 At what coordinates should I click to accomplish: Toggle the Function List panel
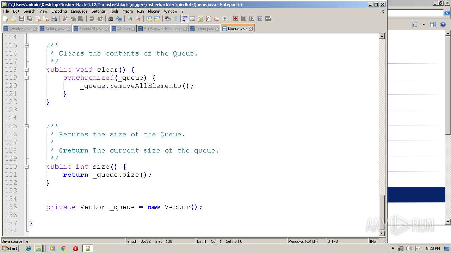click(x=209, y=19)
